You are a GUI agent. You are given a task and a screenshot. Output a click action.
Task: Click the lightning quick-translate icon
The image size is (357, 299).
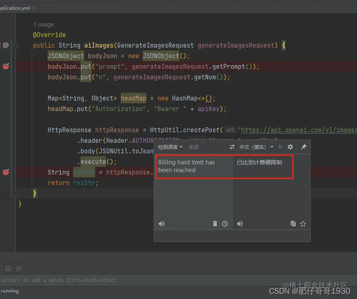280,147
